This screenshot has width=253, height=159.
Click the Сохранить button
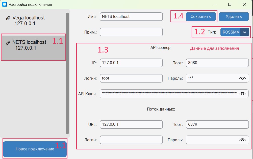[x=200, y=17]
